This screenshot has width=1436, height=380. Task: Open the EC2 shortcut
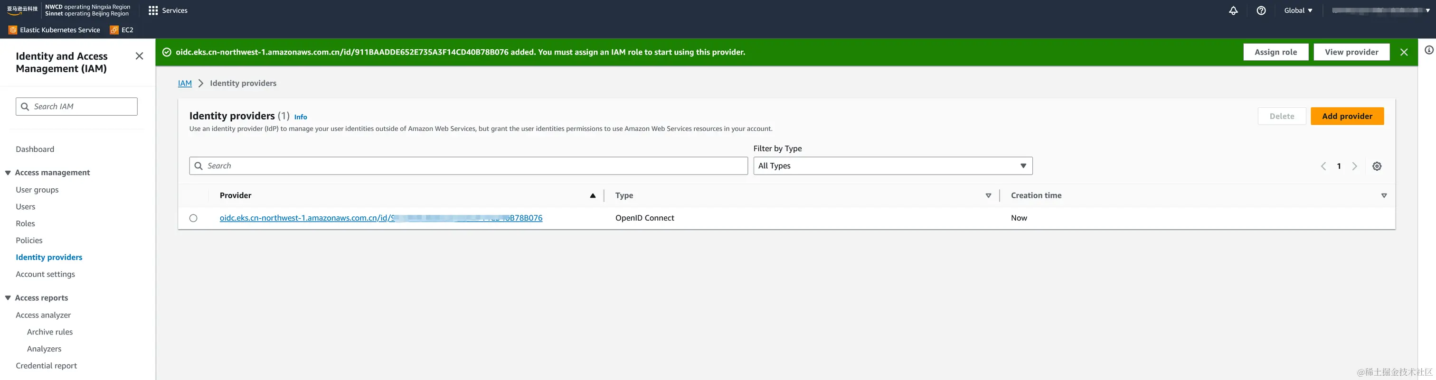(122, 30)
